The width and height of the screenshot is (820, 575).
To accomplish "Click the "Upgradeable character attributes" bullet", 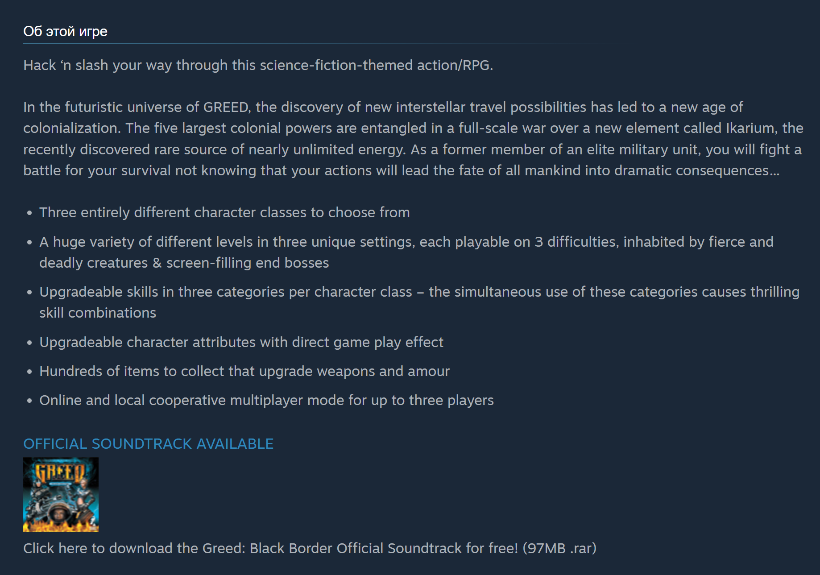I will 241,342.
